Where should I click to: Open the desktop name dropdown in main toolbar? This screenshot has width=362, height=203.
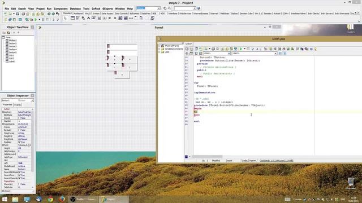click(x=159, y=8)
